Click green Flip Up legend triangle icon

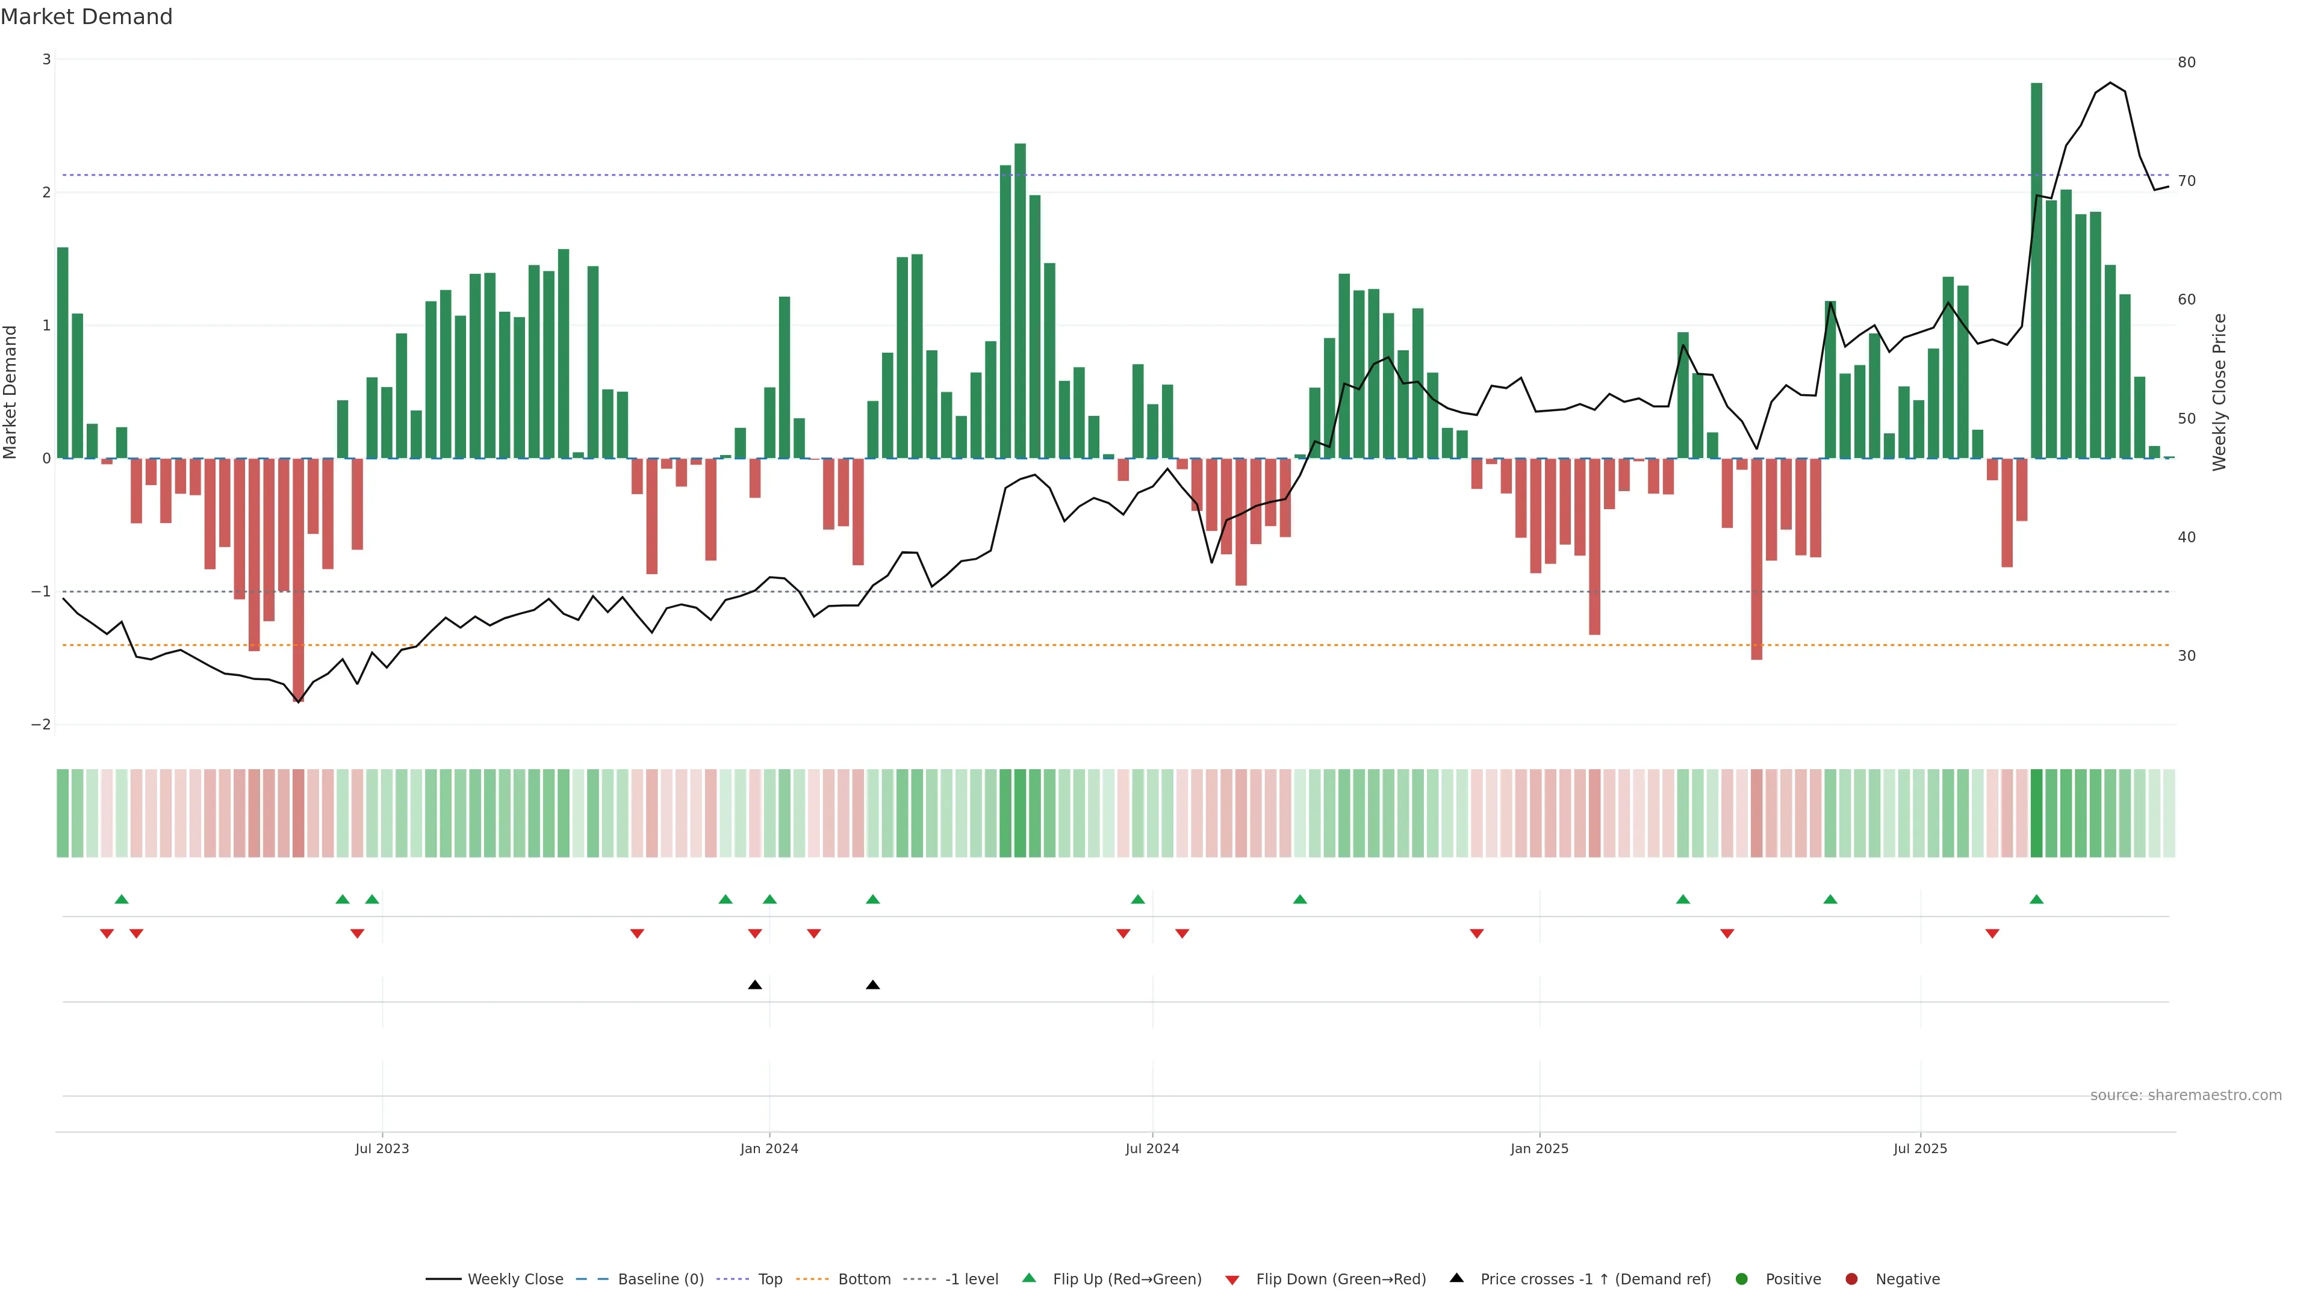coord(1030,1278)
